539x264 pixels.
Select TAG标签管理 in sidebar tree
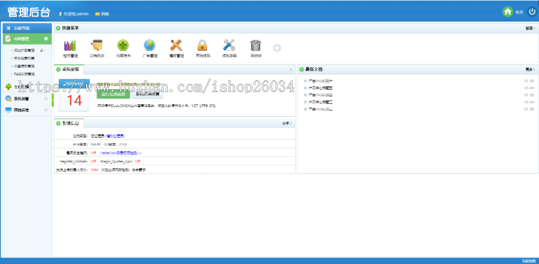pyautogui.click(x=25, y=74)
